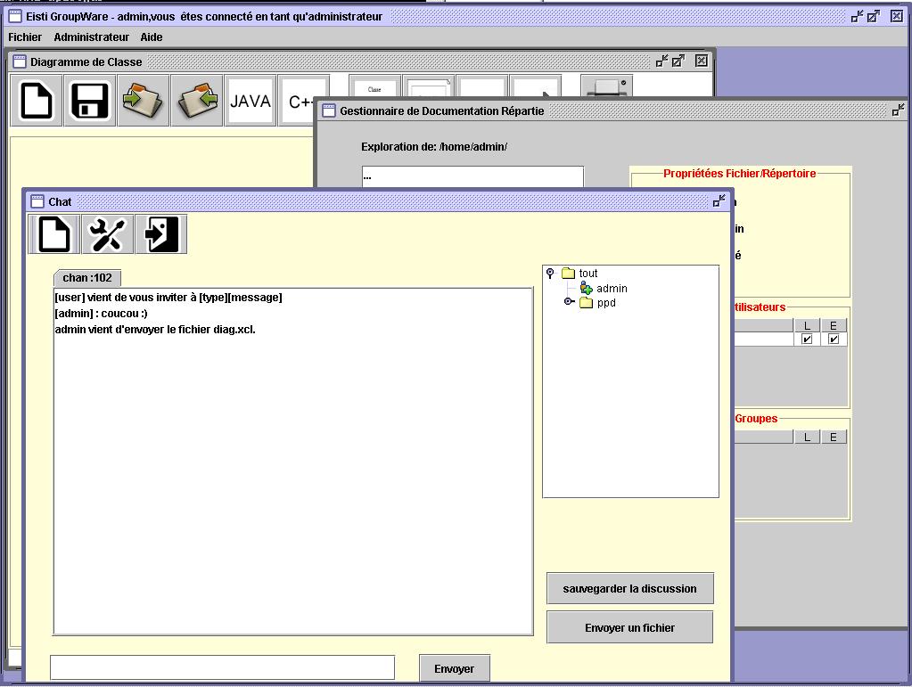Click the folder icon with right-pointing green arrow

(x=144, y=101)
